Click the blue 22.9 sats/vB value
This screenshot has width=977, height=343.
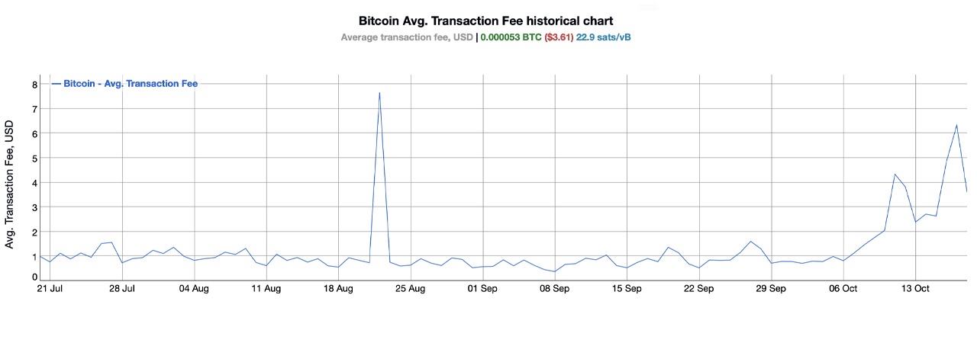pyautogui.click(x=604, y=37)
